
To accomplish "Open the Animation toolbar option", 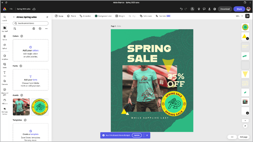I will pos(85,16).
